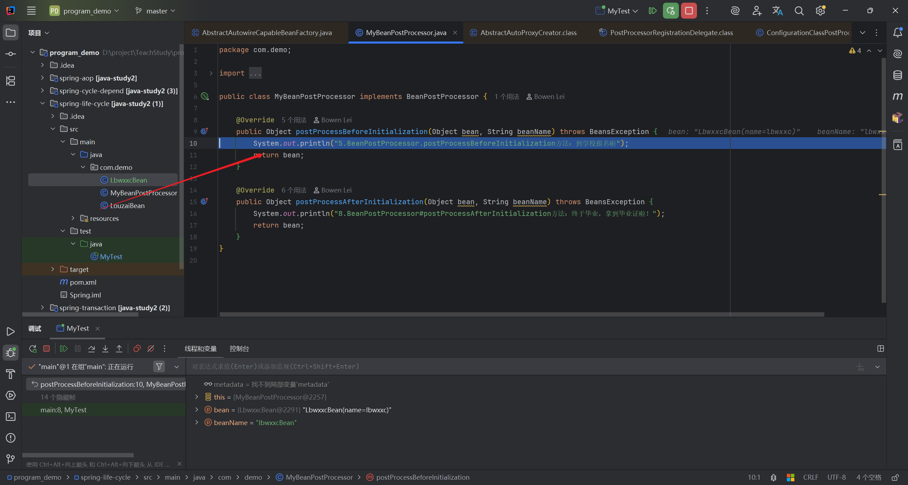Expand the bean variable node
The height and width of the screenshot is (485, 908).
coord(197,410)
